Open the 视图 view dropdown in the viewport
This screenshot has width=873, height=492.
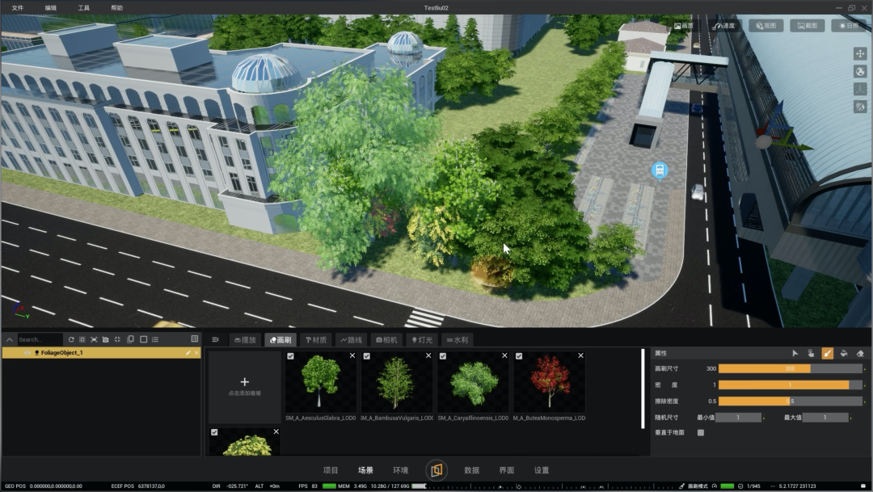click(765, 26)
